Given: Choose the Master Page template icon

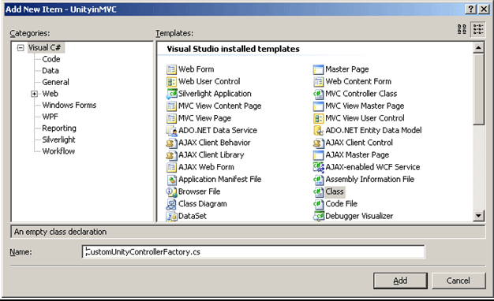Looking at the screenshot, I should coord(318,69).
